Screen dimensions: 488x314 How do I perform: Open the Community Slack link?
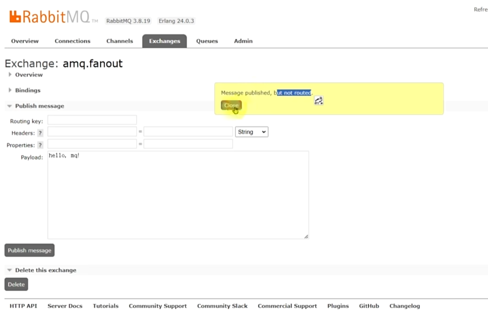click(x=222, y=306)
